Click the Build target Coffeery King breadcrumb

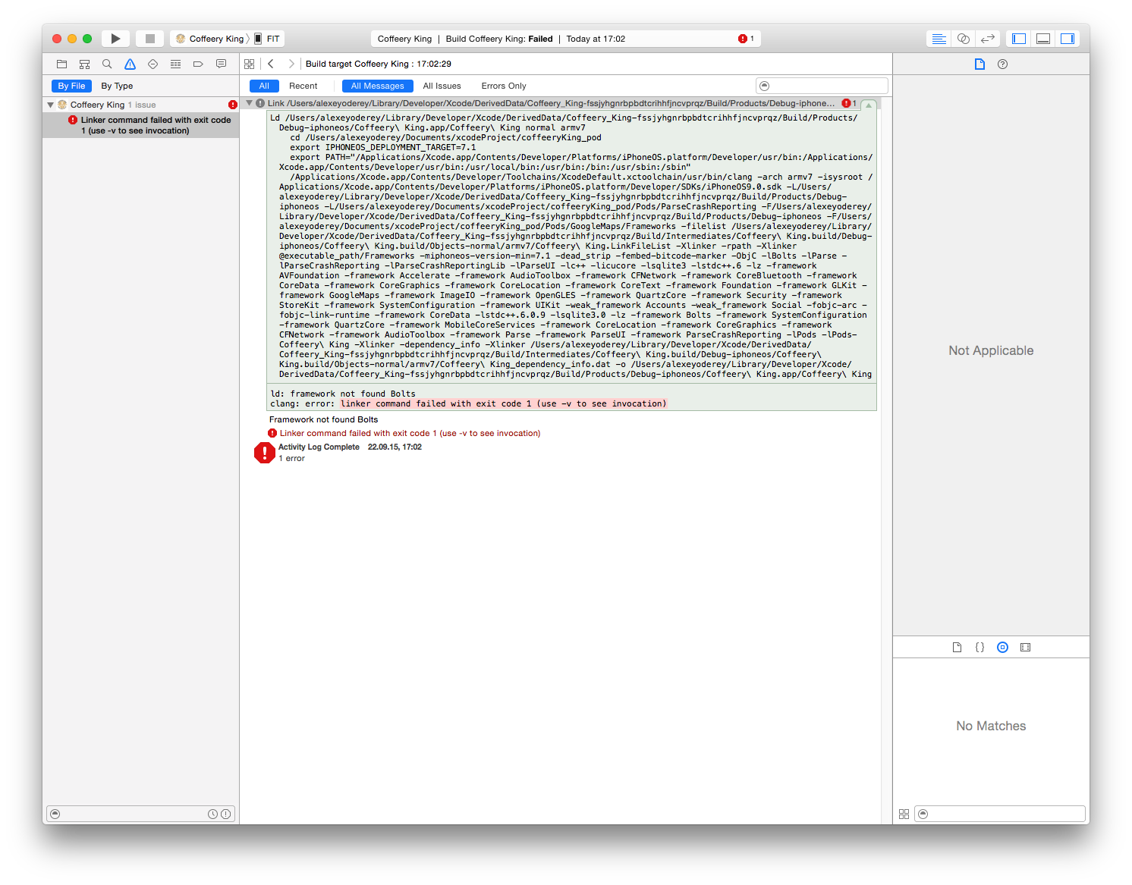click(x=379, y=64)
